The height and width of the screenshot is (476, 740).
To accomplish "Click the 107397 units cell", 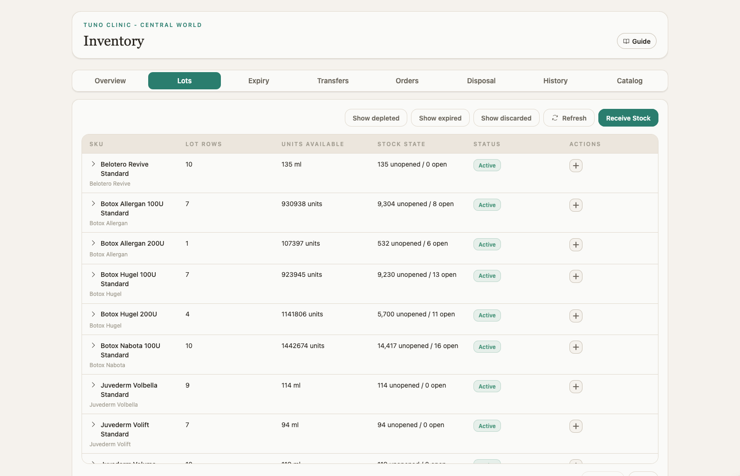I will (x=301, y=243).
